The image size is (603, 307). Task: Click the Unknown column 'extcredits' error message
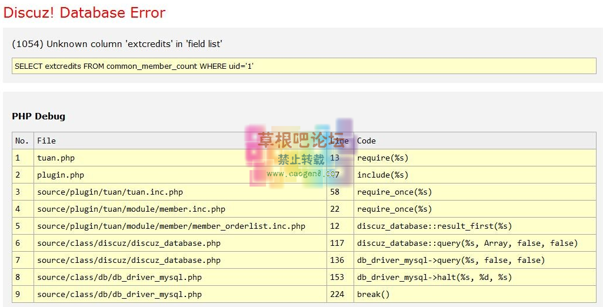pos(117,44)
